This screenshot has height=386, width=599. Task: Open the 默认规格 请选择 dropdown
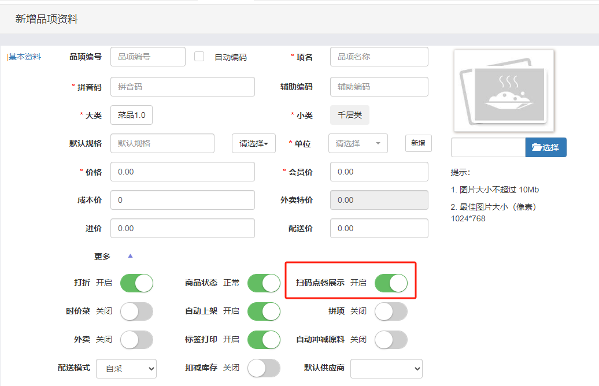(254, 143)
